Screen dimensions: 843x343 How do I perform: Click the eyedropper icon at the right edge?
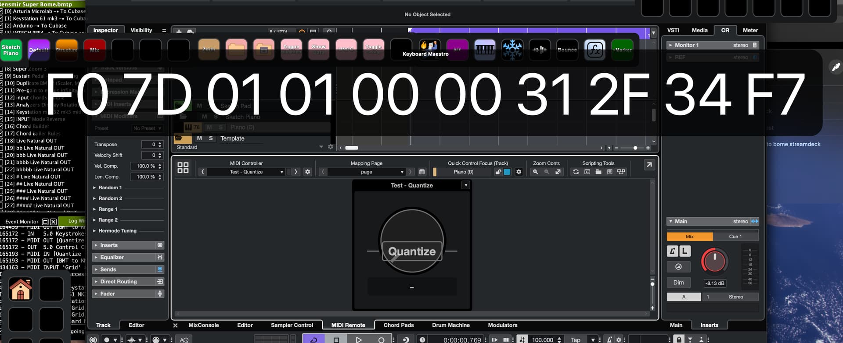835,67
